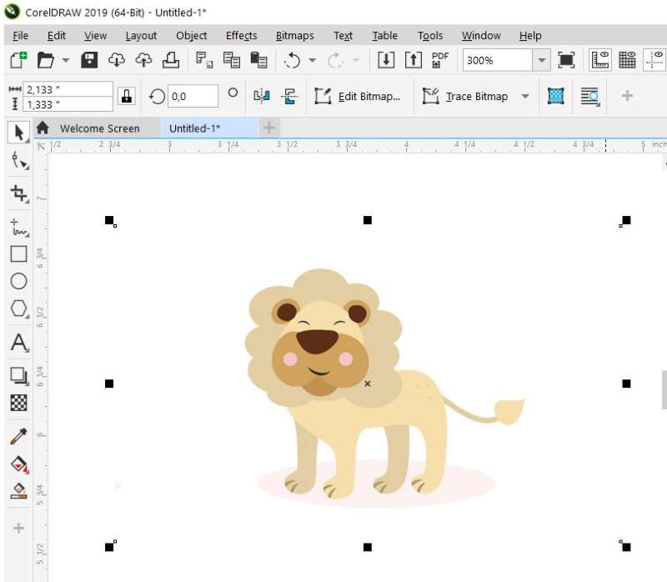Publish to PDF using the PDF icon
667x582 pixels.
440,60
